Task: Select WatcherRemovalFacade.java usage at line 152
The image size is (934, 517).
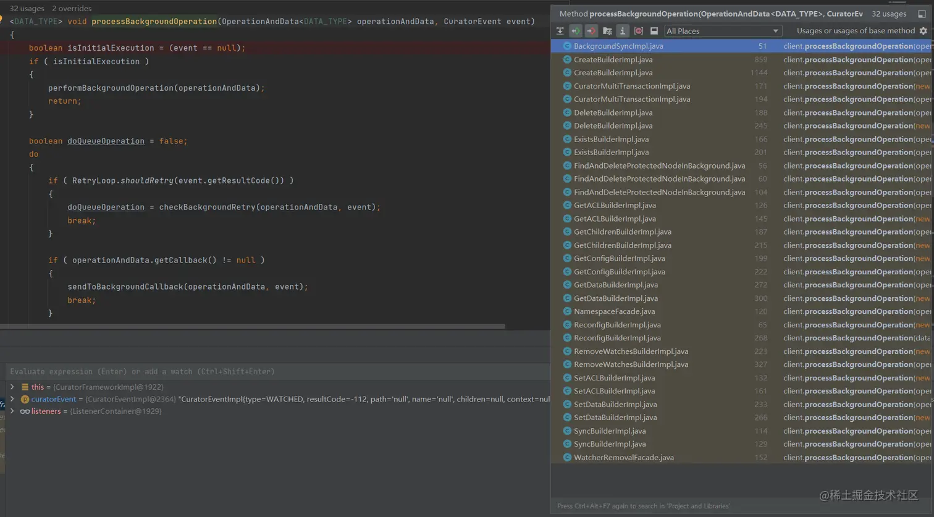Action: [742, 458]
